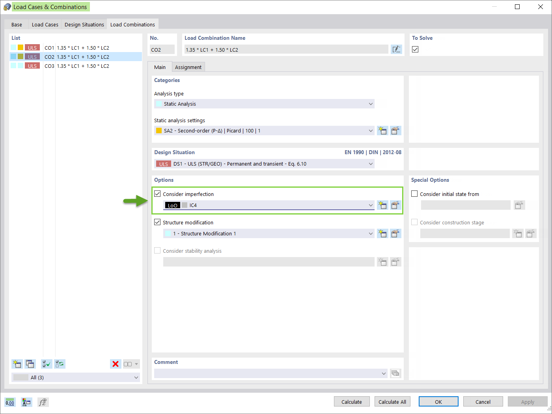Expand Design Situation DS1 dropdown
This screenshot has height=414, width=552.
pos(264,164)
